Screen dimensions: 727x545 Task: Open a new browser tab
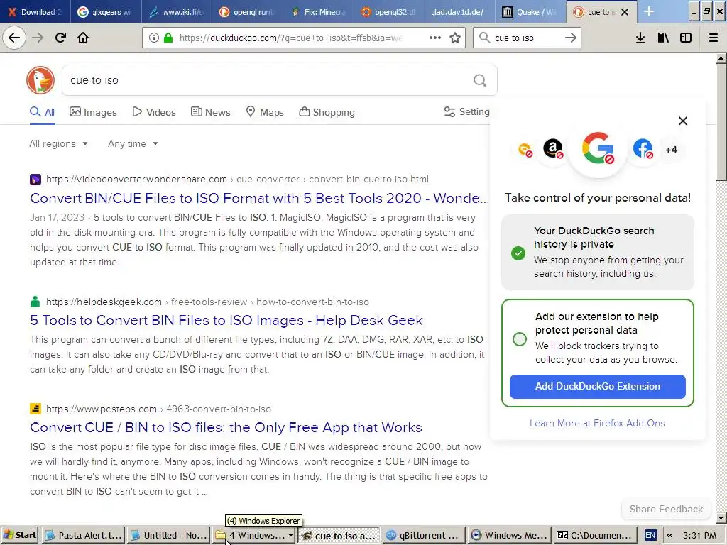[649, 11]
